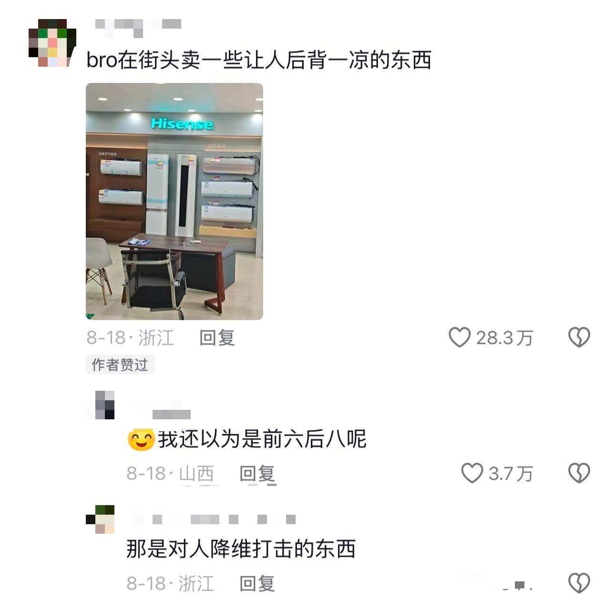Image resolution: width=615 pixels, height=609 pixels.
Task: Open the Hisense showroom photo
Action: [174, 201]
